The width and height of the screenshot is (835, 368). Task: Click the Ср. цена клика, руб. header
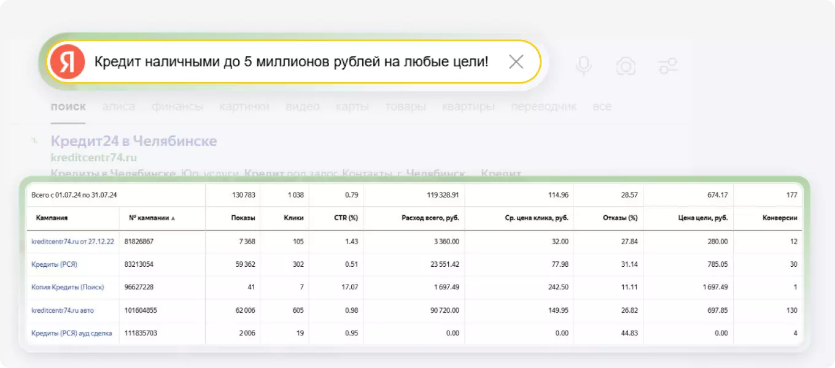click(537, 218)
